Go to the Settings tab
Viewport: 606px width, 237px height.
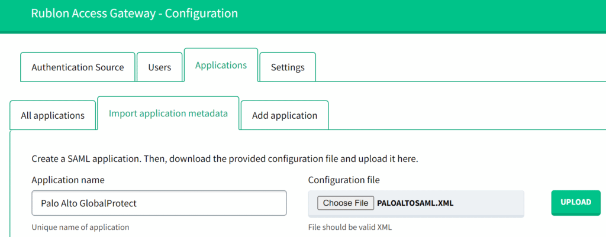point(288,67)
